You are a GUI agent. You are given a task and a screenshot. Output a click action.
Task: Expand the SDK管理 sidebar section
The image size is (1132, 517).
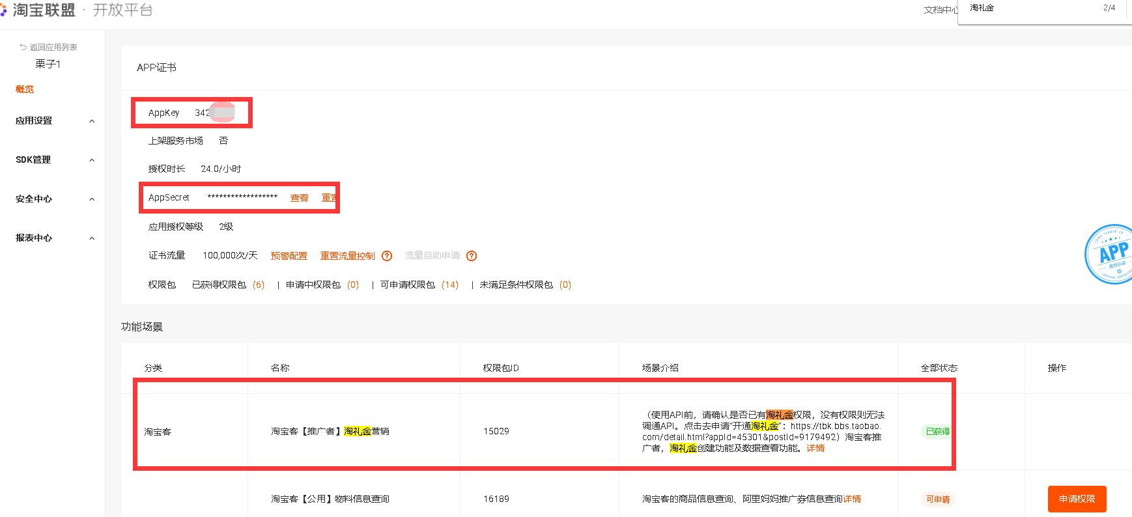(x=92, y=160)
